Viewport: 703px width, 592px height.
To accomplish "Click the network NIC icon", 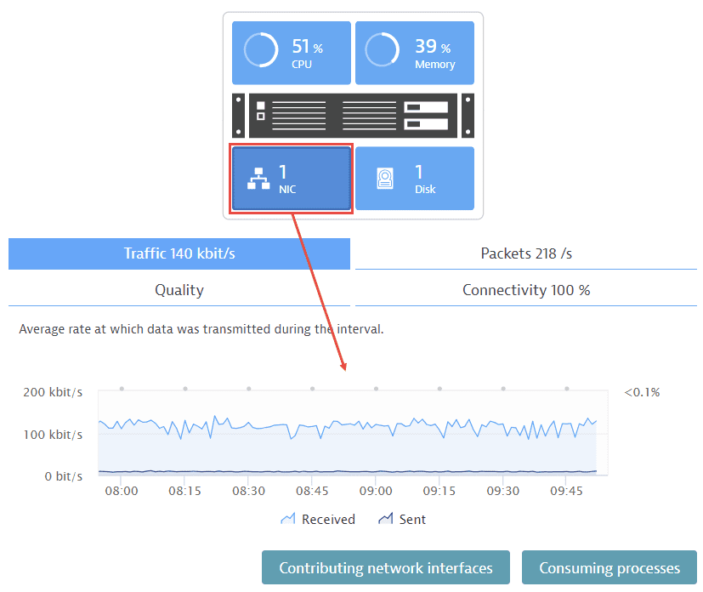I will click(x=258, y=179).
